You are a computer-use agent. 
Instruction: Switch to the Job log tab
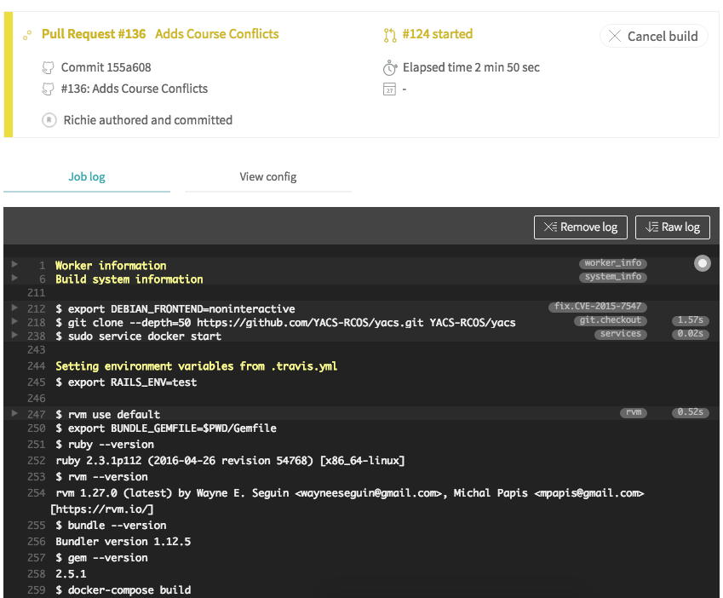pos(87,177)
